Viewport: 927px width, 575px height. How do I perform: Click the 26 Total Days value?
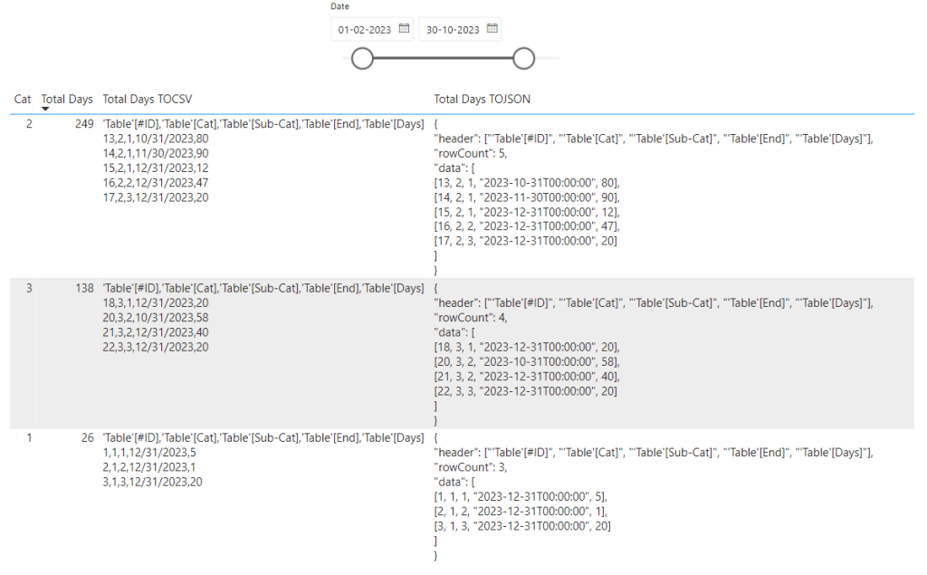pos(87,437)
